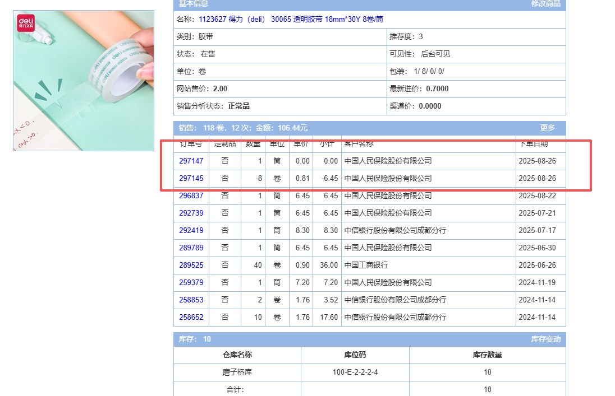Click the subtotal 17.60 cell
Image resolution: width=615 pixels, height=396 pixels.
coord(327,317)
